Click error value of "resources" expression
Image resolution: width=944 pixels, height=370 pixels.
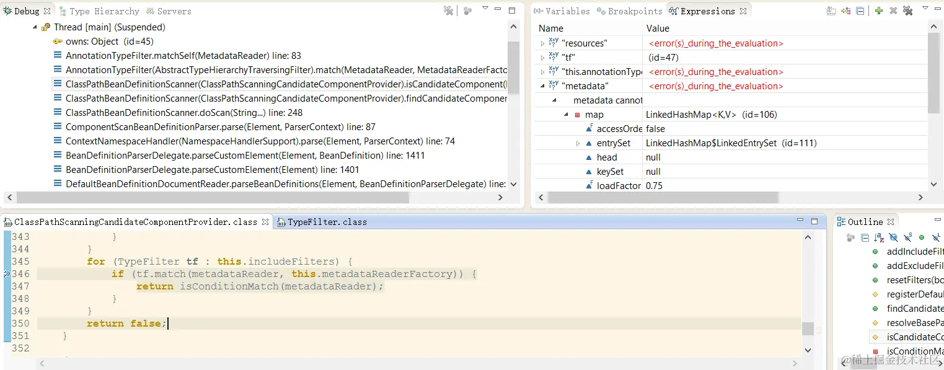tap(716, 43)
